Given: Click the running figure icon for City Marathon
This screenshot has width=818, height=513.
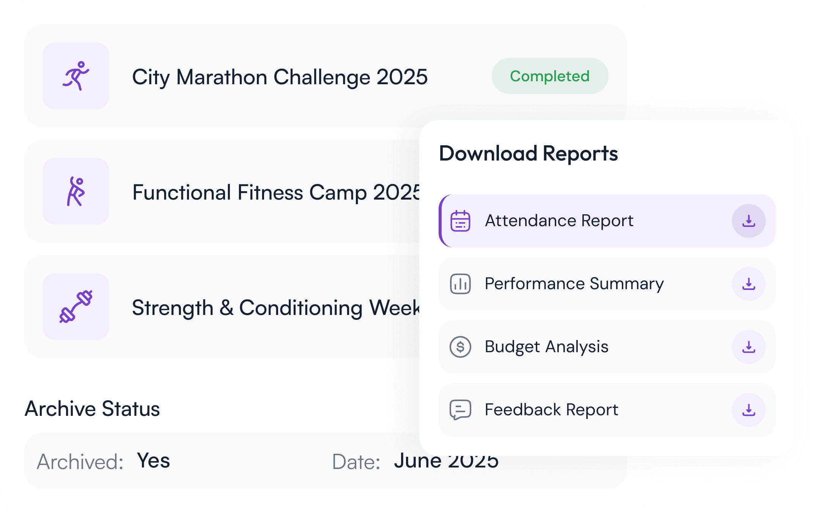Looking at the screenshot, I should 76,76.
